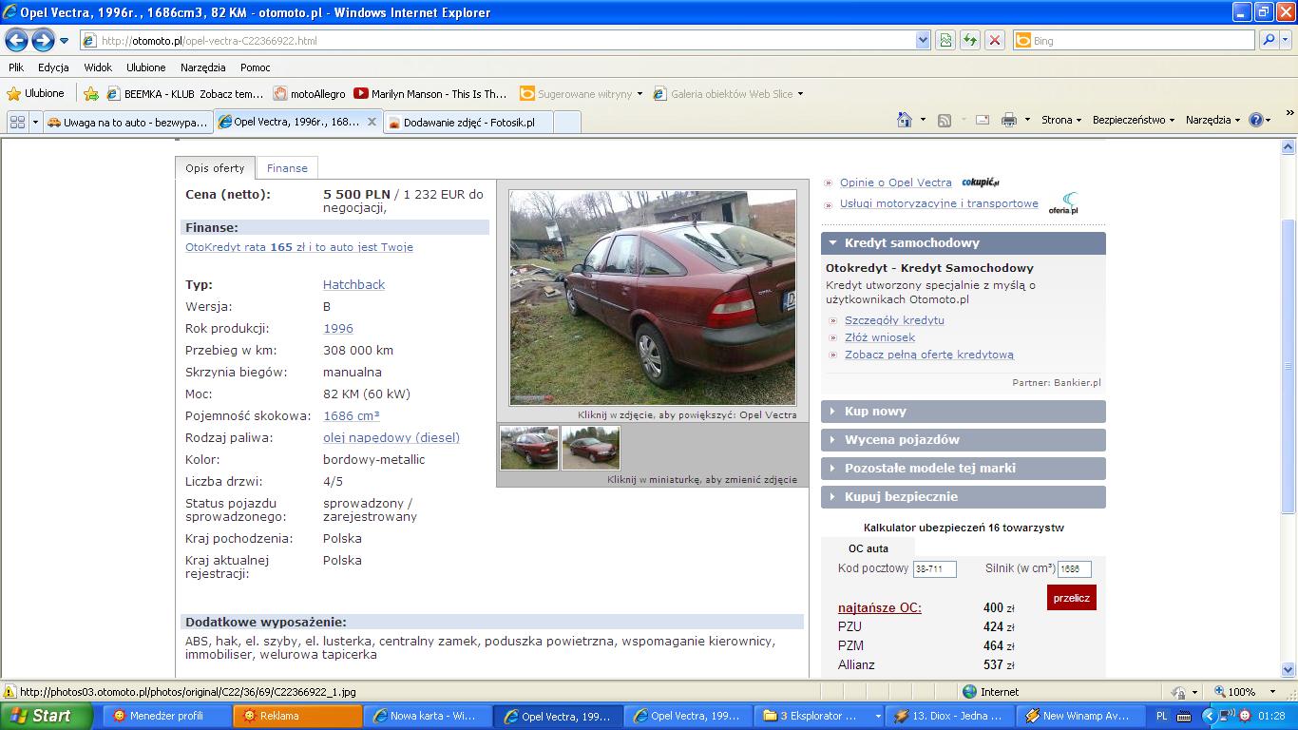
Task: Refresh the page with the green arrows icon
Action: [970, 41]
